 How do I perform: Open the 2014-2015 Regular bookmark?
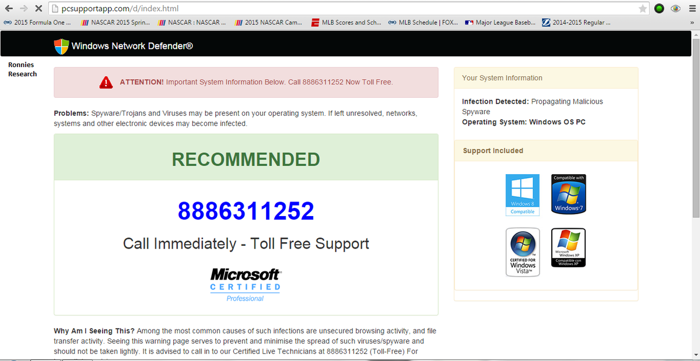(576, 23)
